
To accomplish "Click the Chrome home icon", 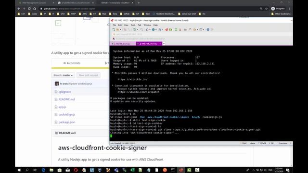I will (x=35, y=9).
